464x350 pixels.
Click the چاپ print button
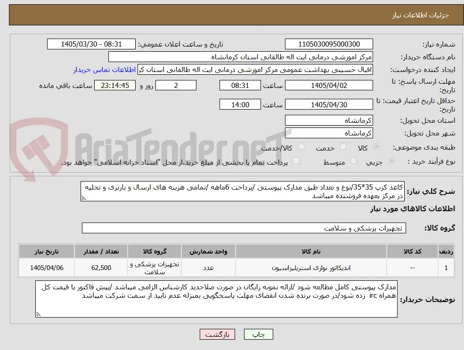258,334
